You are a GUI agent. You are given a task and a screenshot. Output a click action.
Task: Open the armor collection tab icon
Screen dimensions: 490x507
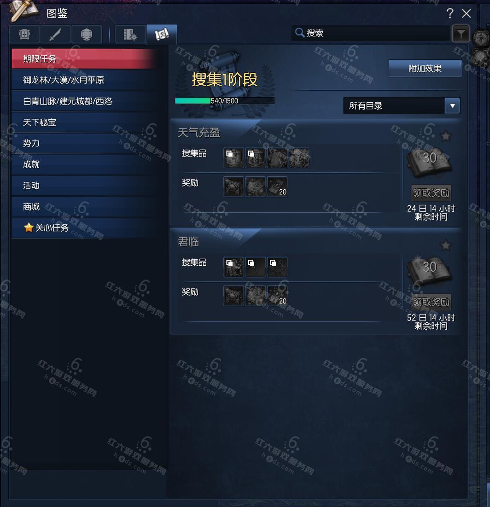[24, 34]
